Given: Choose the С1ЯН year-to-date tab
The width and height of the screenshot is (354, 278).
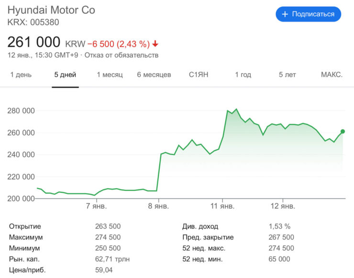Looking at the screenshot, I should point(199,75).
